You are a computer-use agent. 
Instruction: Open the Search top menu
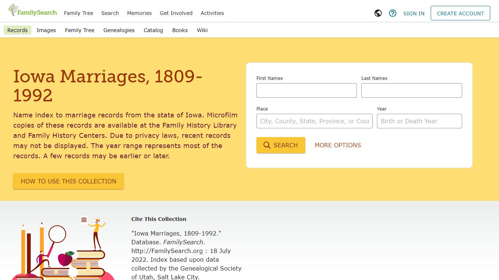(x=110, y=13)
